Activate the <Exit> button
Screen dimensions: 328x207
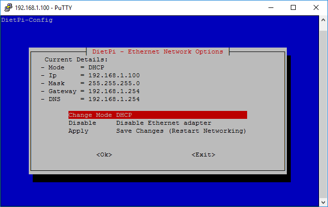(x=203, y=155)
